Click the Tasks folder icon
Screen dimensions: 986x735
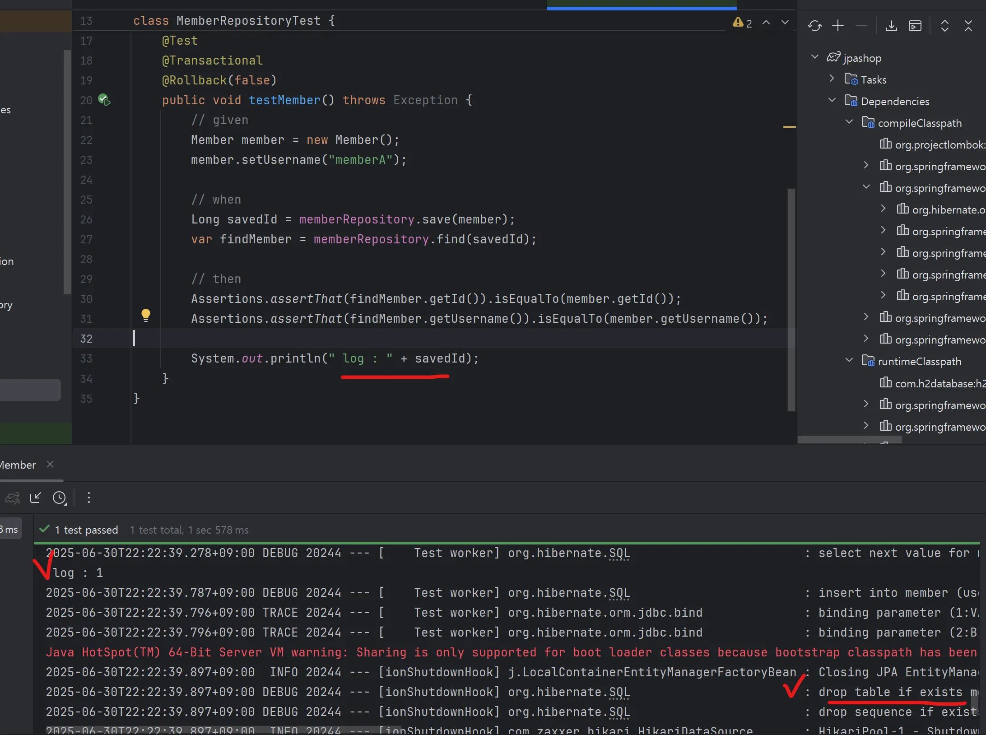point(851,79)
